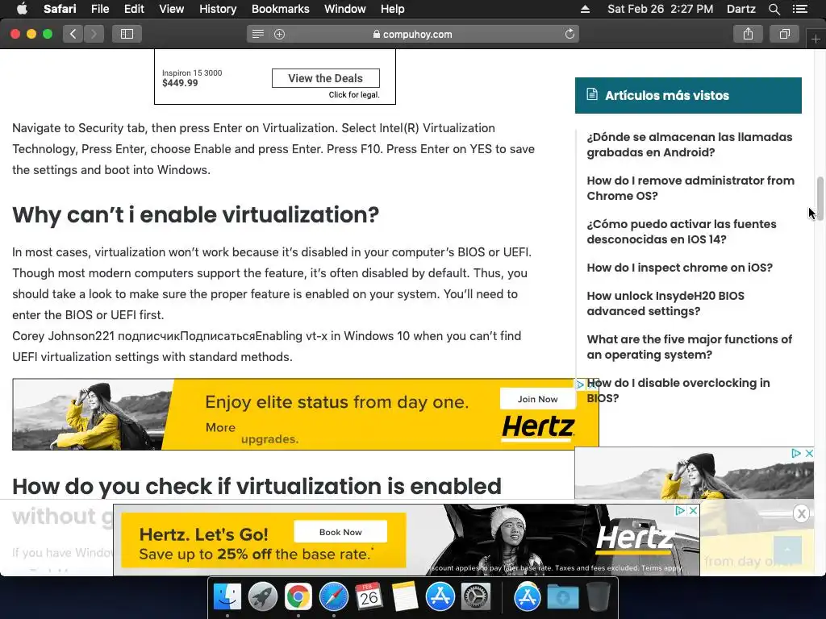Open Reader view icon in address bar
The height and width of the screenshot is (619, 826).
click(257, 34)
